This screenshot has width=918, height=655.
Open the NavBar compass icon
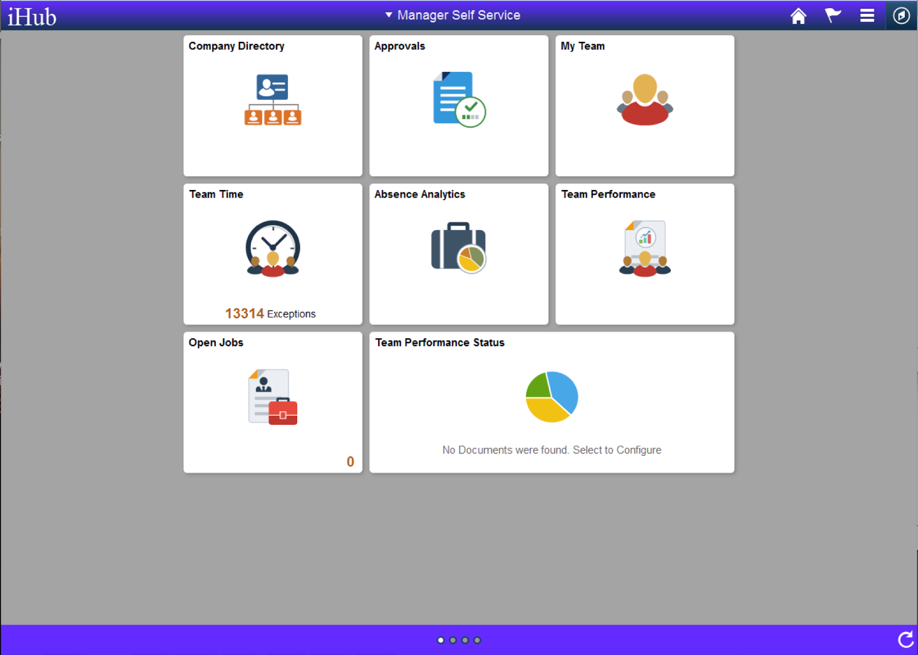tap(900, 15)
